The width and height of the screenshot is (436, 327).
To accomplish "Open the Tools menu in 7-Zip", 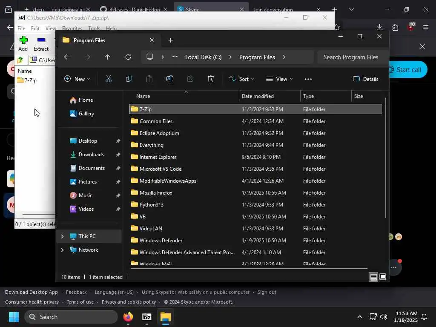I will (x=94, y=29).
